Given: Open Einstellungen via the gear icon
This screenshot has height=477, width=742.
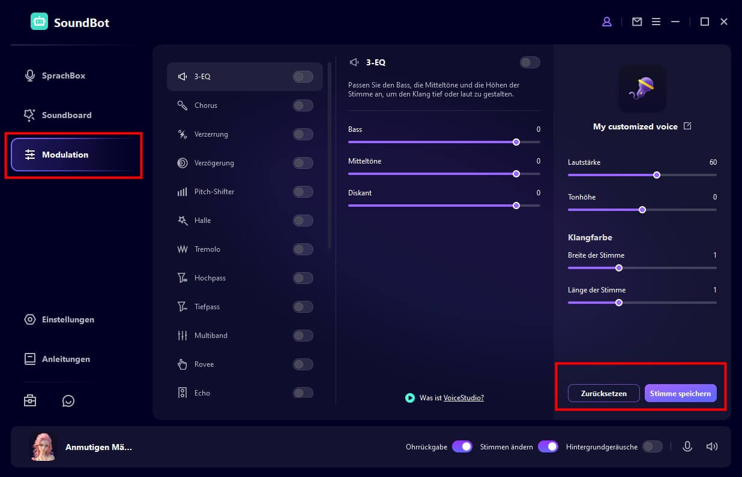Looking at the screenshot, I should (x=30, y=319).
